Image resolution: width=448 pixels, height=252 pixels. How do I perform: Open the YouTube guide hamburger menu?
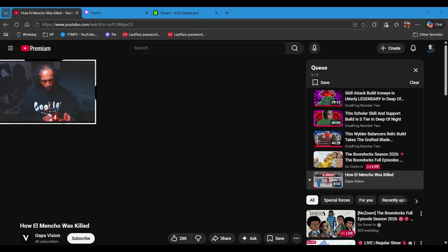click(10, 48)
